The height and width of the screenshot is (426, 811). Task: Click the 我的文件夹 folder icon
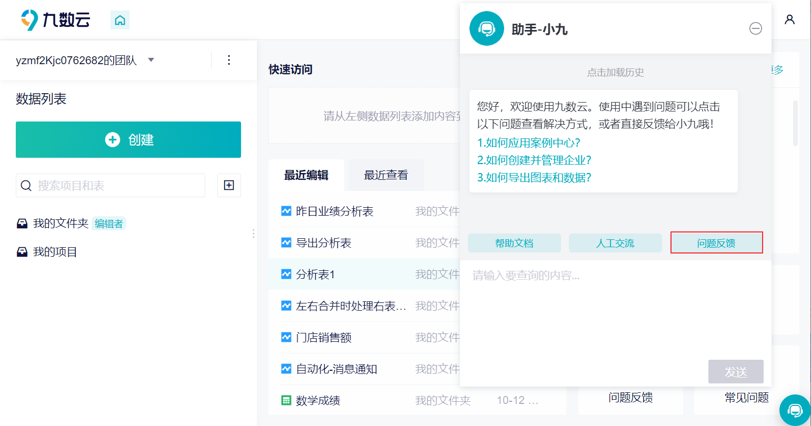22,224
